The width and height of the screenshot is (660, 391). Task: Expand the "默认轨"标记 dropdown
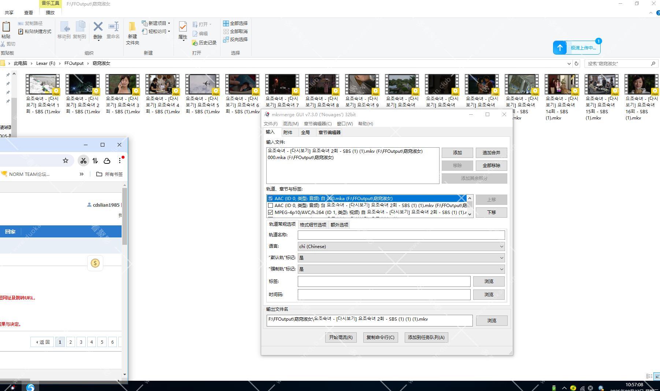(401, 258)
